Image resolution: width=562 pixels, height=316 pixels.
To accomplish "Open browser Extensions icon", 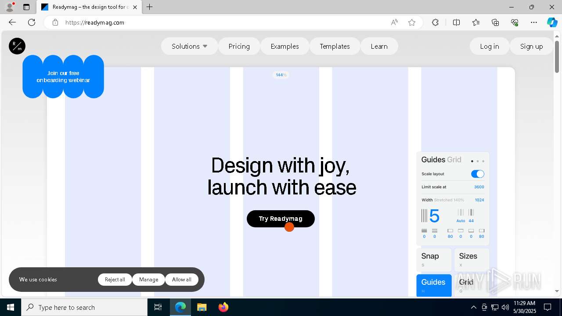I will (435, 22).
